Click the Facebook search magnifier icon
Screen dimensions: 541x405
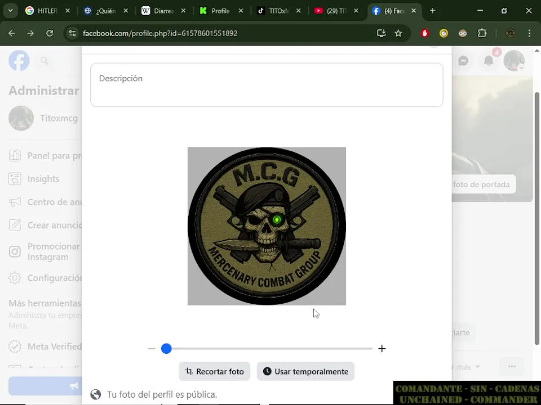[x=44, y=61]
